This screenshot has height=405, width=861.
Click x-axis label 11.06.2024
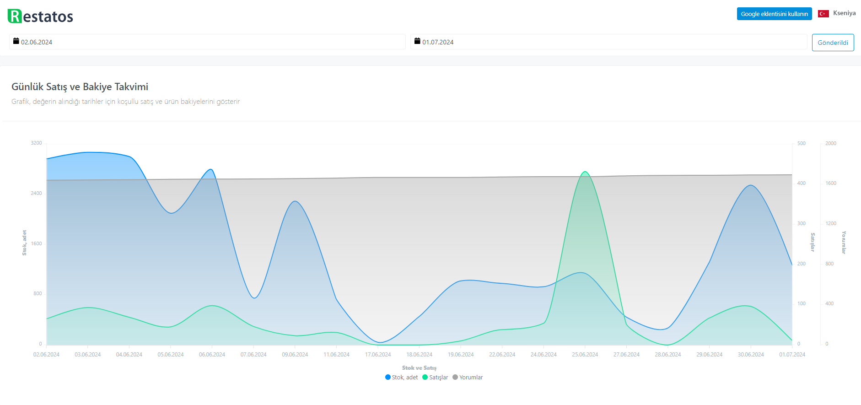coord(336,355)
